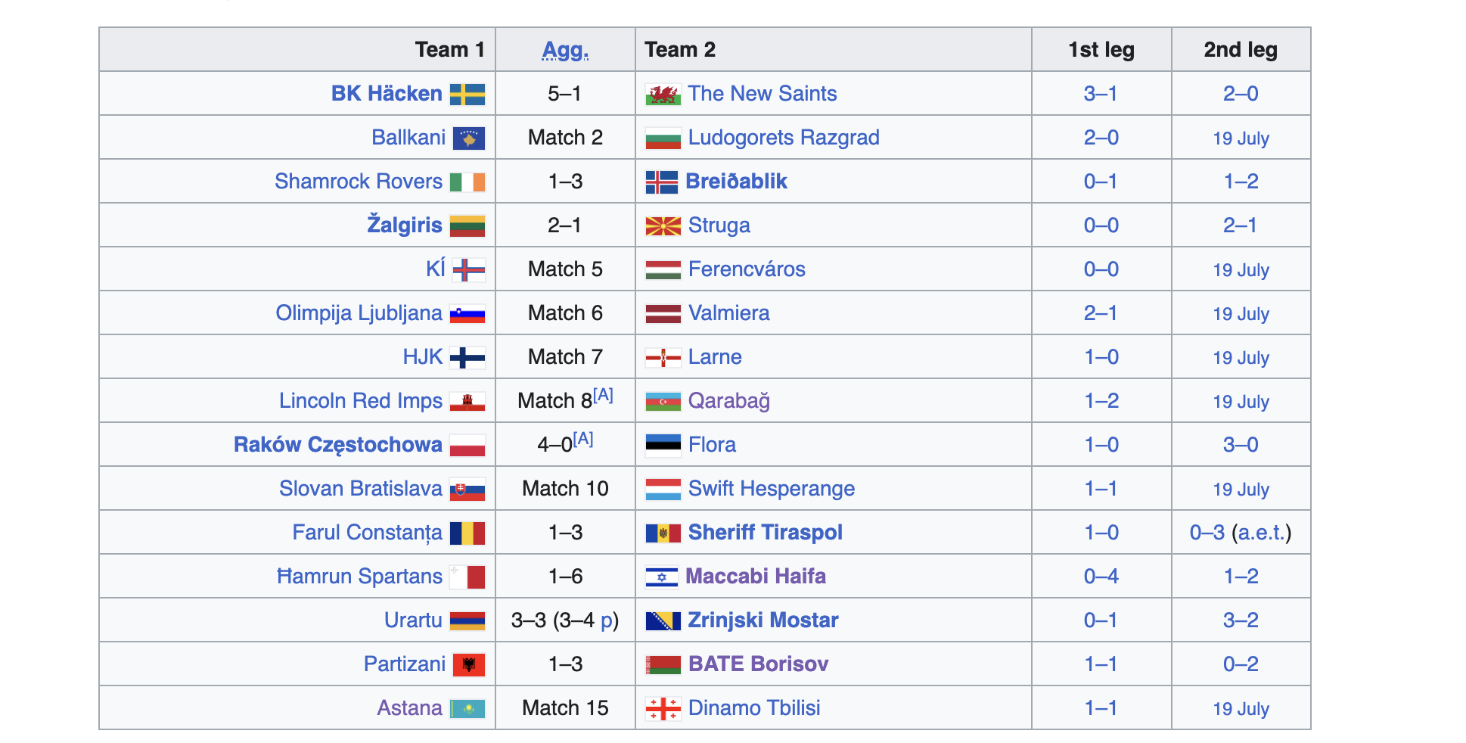Open The New Saints team page
The image size is (1466, 743).
coord(762,94)
